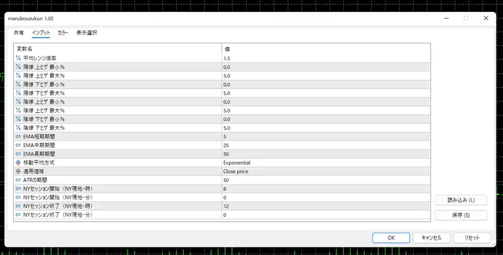Screen dimensions: 503x255
Task: Switch to the 共有 tab
Action: tap(19, 33)
